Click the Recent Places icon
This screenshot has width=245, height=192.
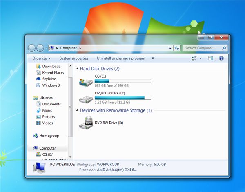coord(38,72)
